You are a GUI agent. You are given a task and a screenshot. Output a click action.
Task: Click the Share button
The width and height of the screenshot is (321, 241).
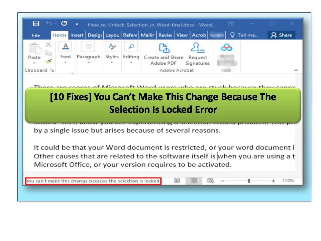click(x=282, y=35)
